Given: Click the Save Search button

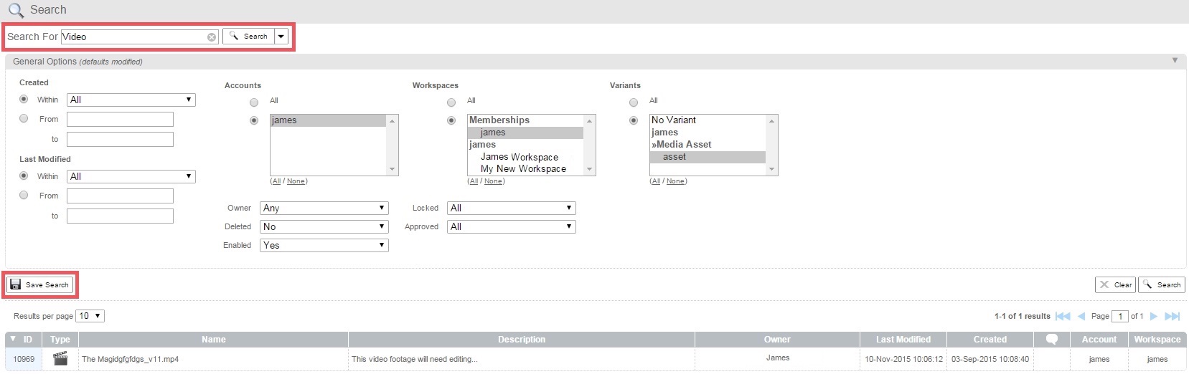Looking at the screenshot, I should [40, 285].
